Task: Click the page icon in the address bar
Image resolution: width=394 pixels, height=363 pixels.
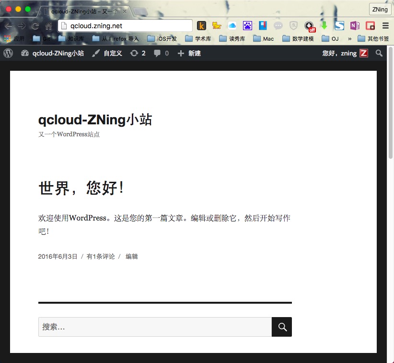Action: point(64,25)
